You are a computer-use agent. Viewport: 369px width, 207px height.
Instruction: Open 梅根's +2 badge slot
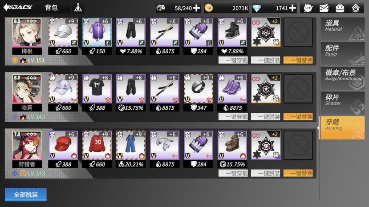click(x=266, y=32)
